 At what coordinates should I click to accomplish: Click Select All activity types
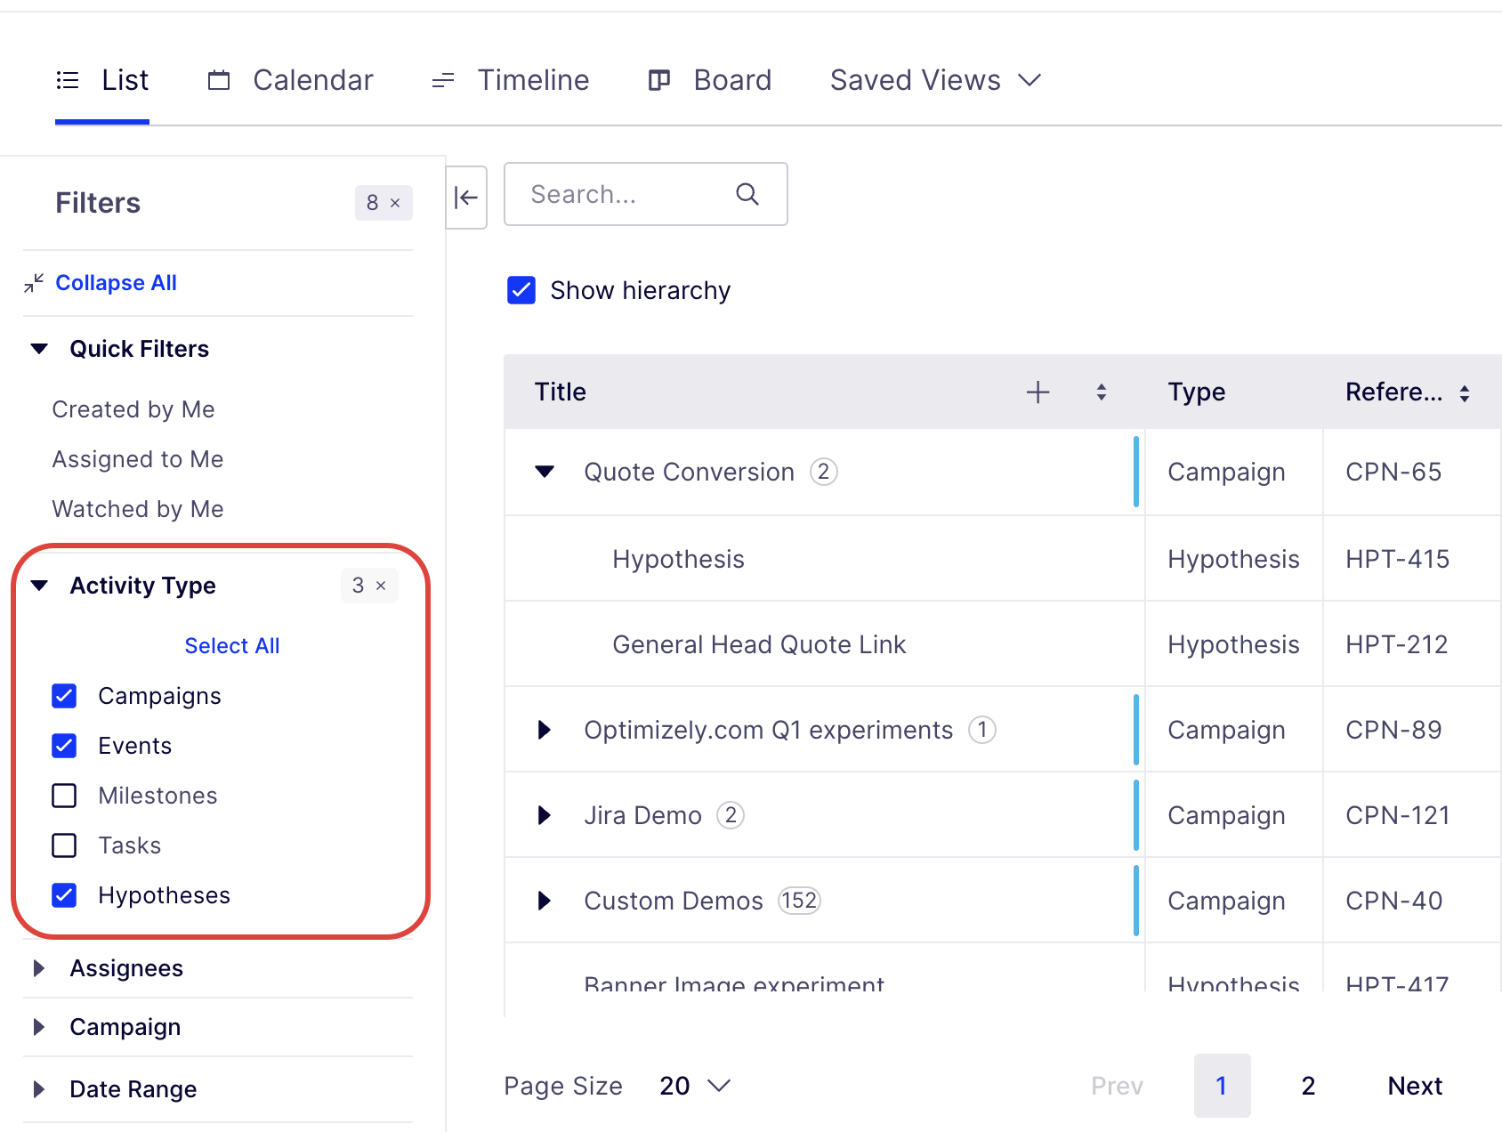click(x=232, y=646)
